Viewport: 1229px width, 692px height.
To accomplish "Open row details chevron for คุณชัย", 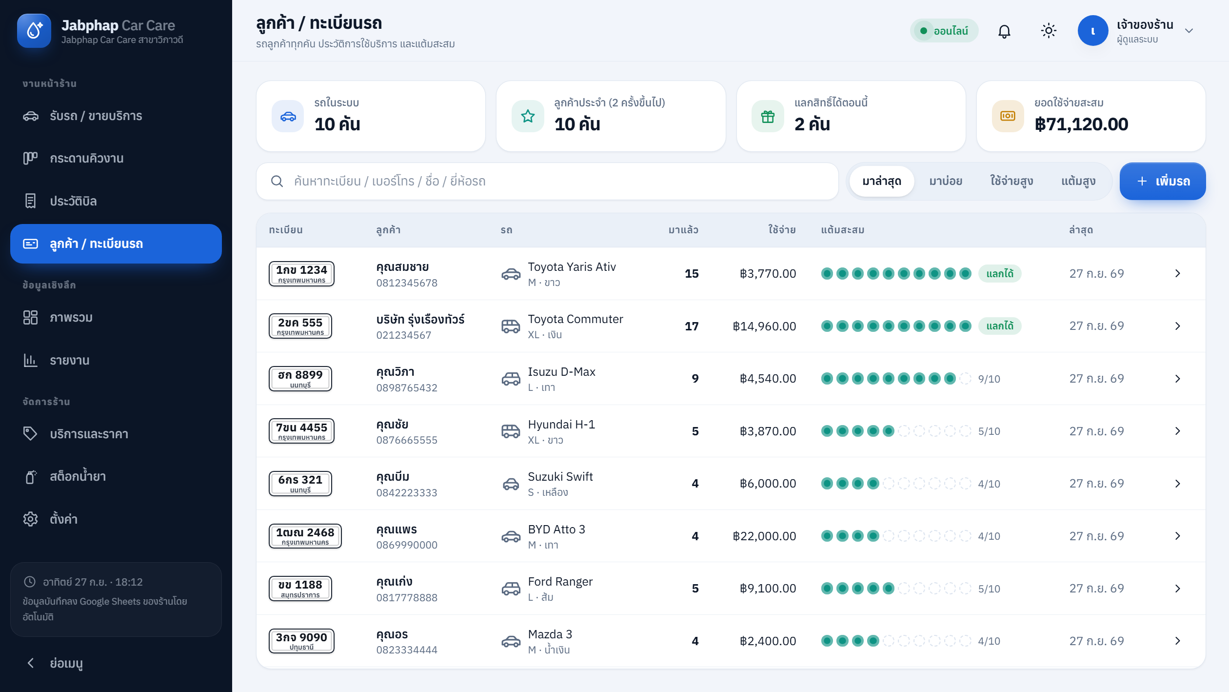I will tap(1178, 431).
